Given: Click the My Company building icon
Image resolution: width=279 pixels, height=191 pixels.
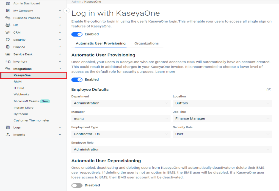Looking at the screenshot, I should (x=8, y=10).
